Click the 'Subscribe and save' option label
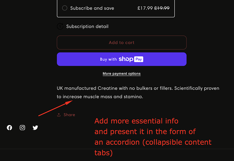The height and width of the screenshot is (161, 234). coord(92,8)
